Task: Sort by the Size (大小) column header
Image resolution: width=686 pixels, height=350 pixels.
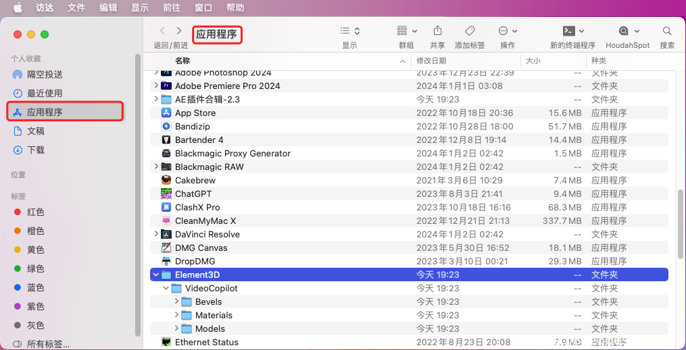Action: click(x=533, y=61)
